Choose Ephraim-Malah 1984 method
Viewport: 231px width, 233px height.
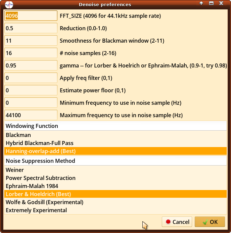32,186
